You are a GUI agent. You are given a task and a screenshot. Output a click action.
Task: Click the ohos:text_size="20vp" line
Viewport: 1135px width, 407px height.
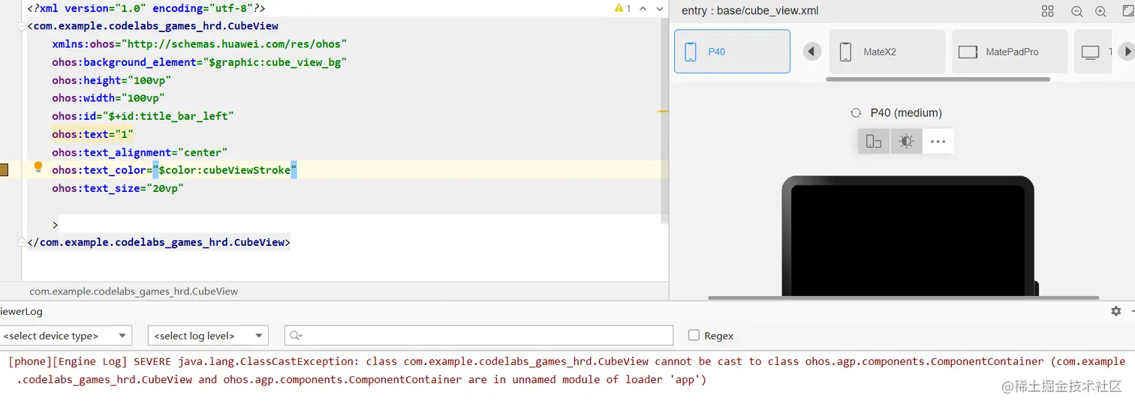coord(118,188)
